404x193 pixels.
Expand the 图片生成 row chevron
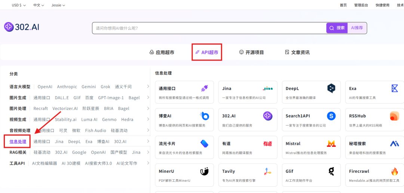[x=148, y=97]
